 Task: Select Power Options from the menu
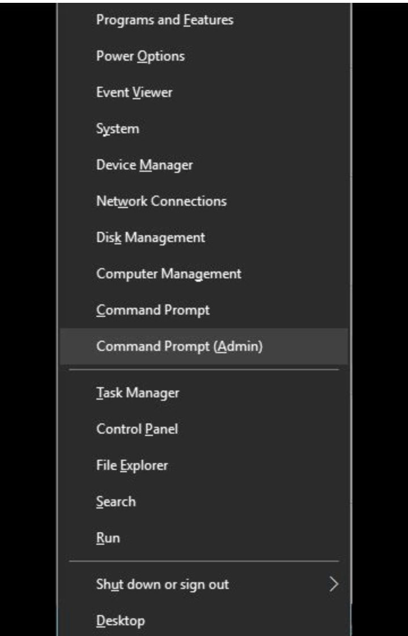141,57
